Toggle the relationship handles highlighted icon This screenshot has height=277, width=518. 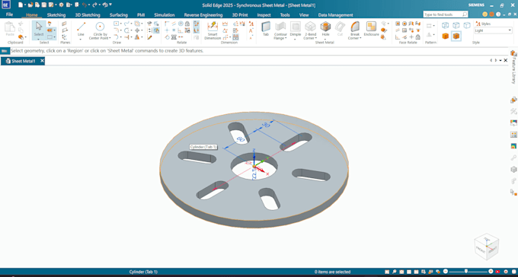196,30
